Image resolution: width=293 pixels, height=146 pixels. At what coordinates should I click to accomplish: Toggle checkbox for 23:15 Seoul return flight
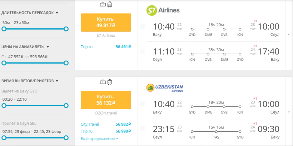(142, 129)
